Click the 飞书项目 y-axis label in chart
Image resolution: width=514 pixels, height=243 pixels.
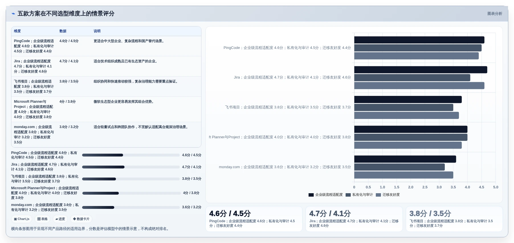pyautogui.click(x=288, y=107)
